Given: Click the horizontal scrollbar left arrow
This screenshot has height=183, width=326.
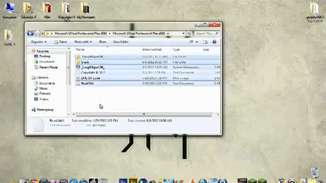Looking at the screenshot, I should point(73,114).
